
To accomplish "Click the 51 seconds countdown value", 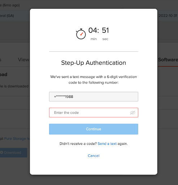I will tap(105, 30).
